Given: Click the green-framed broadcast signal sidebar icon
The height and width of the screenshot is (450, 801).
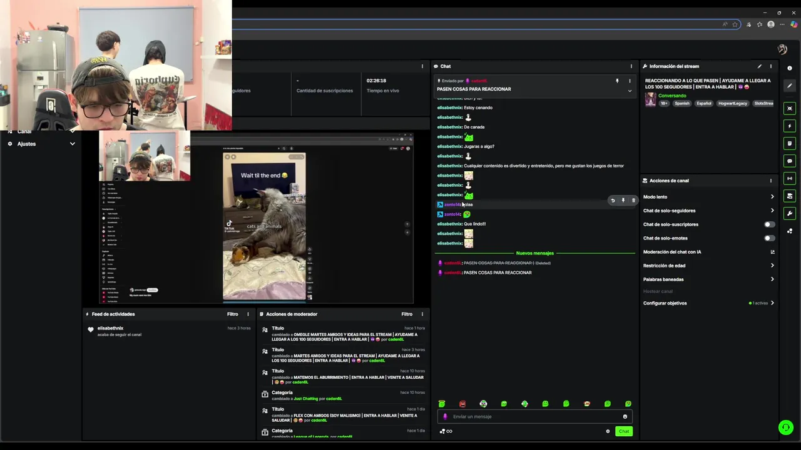Looking at the screenshot, I should coord(790,178).
